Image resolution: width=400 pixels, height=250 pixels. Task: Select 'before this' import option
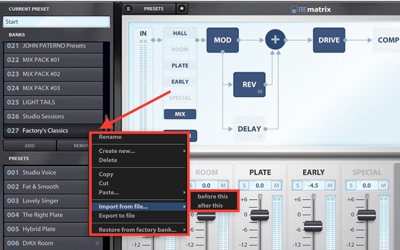(214, 196)
